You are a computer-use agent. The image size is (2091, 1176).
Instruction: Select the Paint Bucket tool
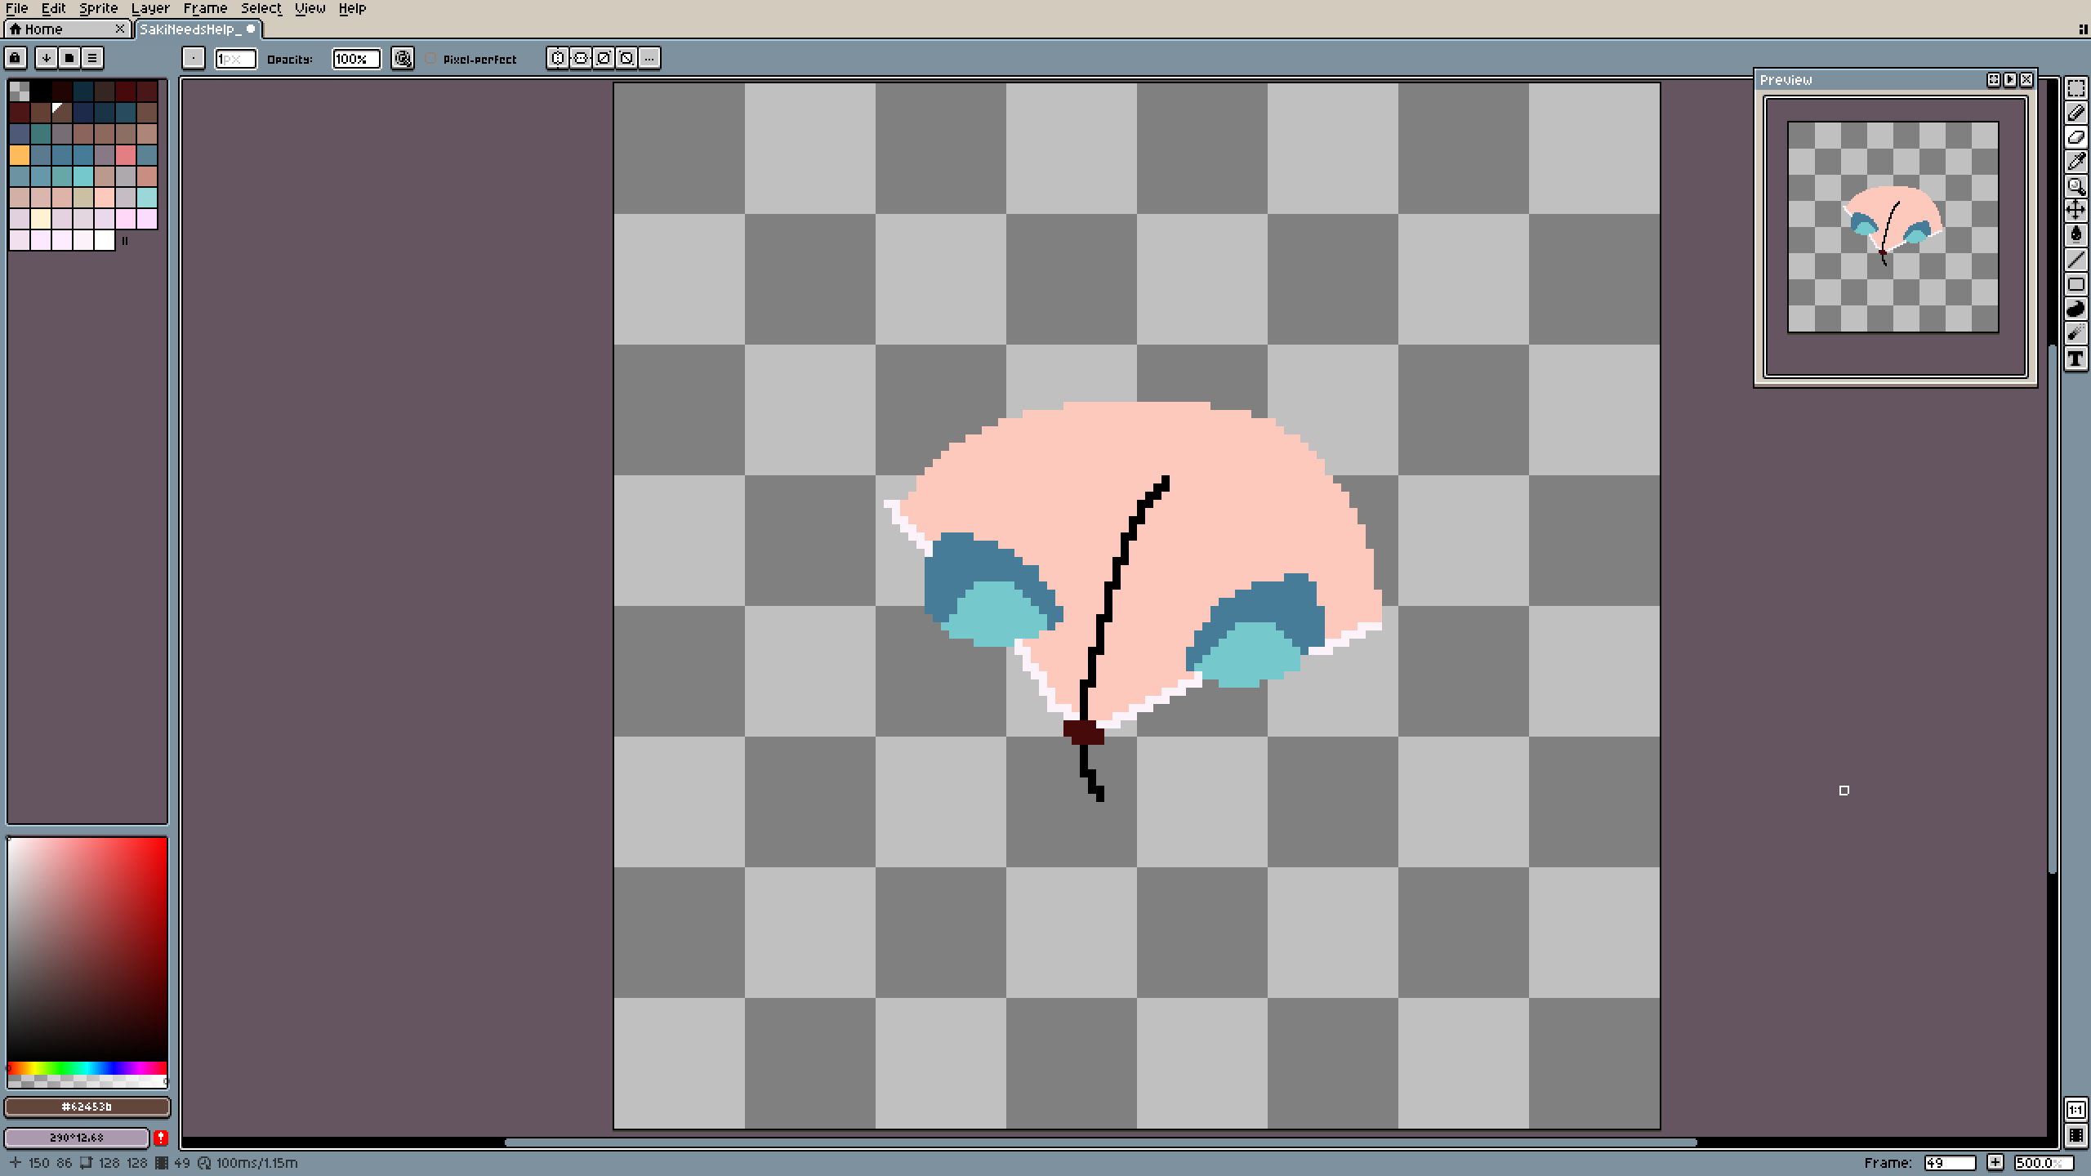coord(2075,235)
